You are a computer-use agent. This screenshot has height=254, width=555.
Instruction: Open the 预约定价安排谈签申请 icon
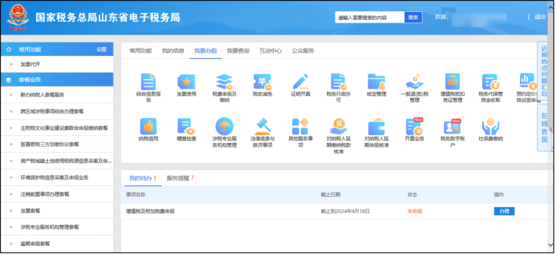pos(528,82)
